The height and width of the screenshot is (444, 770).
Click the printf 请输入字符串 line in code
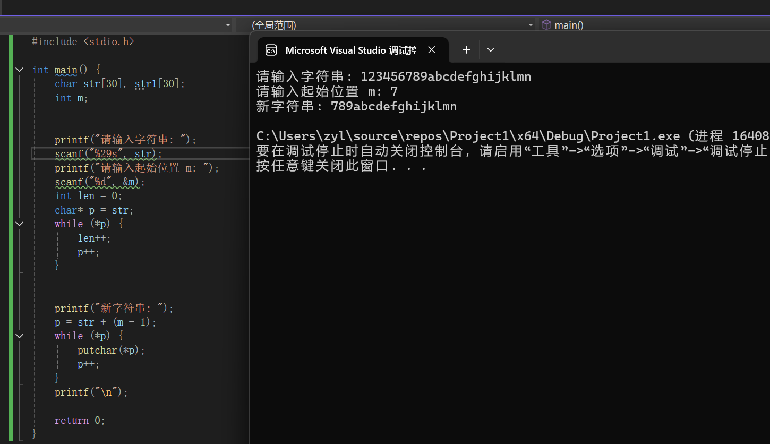coord(125,140)
